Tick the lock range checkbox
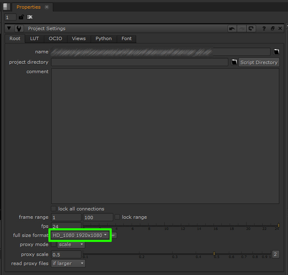This screenshot has width=288, height=275. (x=118, y=217)
